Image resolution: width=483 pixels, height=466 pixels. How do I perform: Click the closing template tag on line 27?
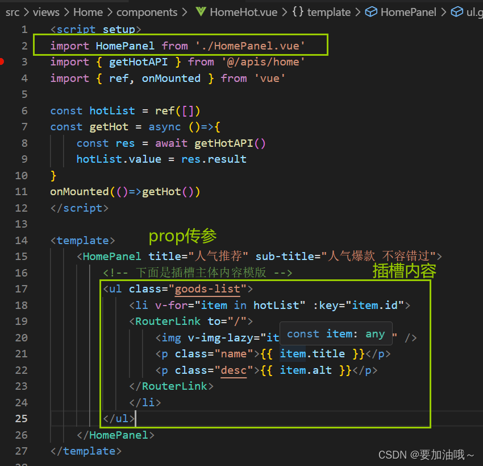tap(86, 451)
